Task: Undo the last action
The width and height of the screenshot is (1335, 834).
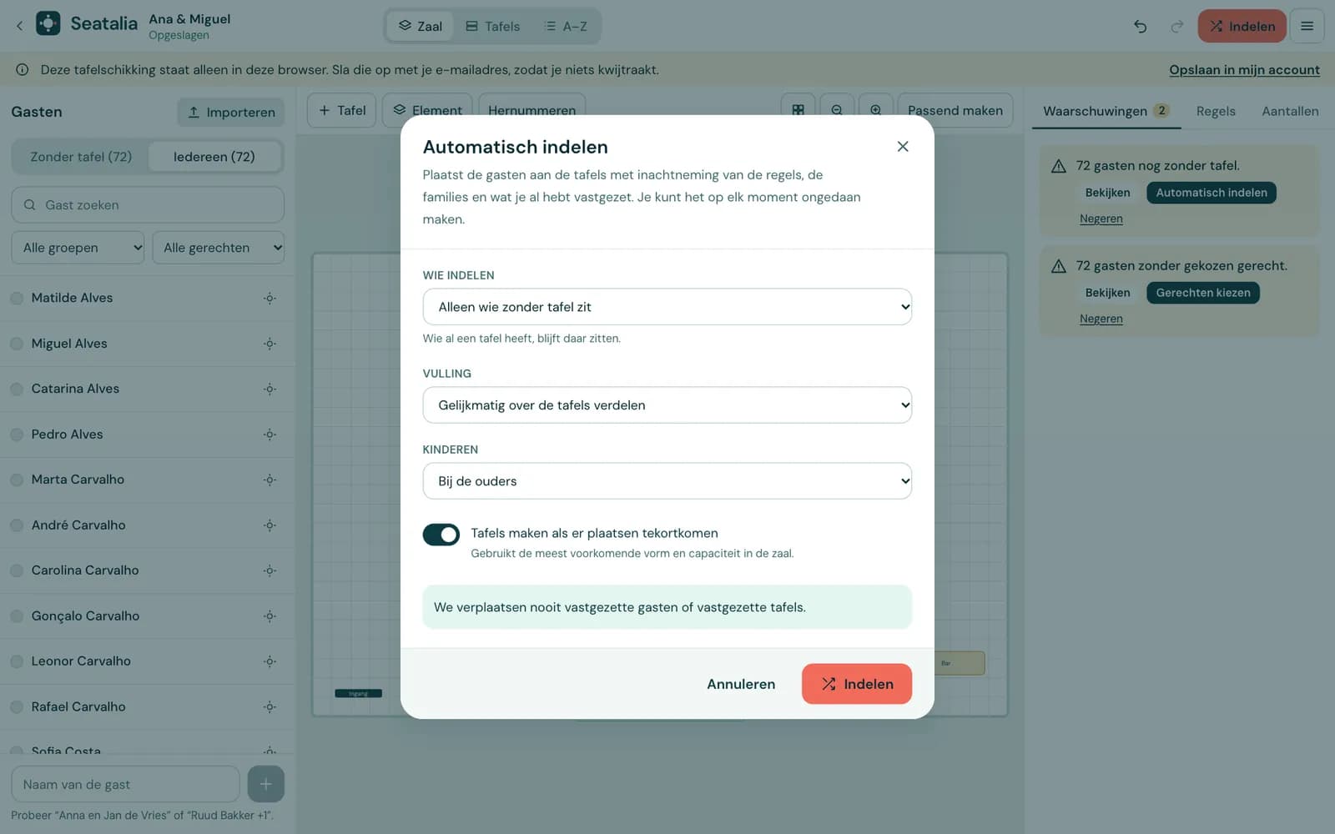Action: tap(1140, 27)
